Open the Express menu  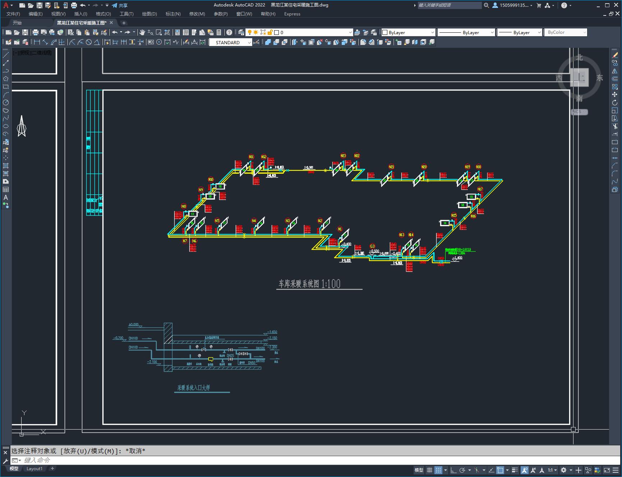[x=292, y=14]
